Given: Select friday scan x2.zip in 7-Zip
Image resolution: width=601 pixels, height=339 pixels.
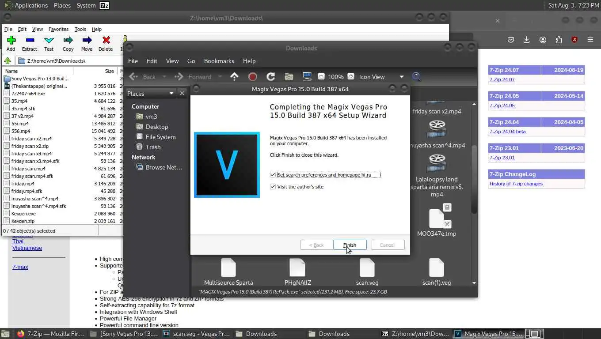Looking at the screenshot, I should click(30, 146).
